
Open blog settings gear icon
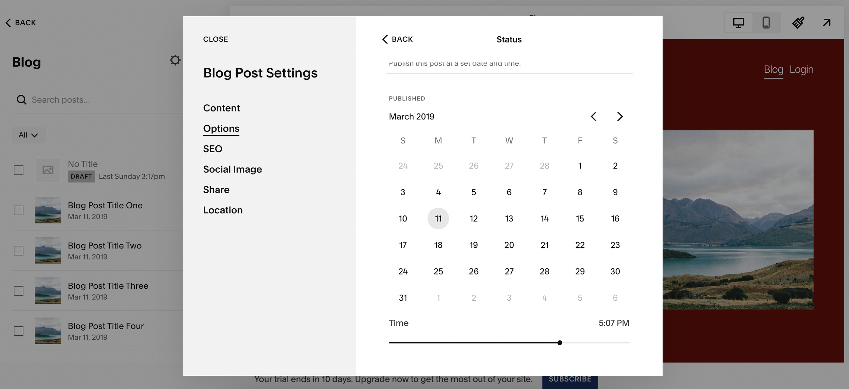tap(175, 60)
